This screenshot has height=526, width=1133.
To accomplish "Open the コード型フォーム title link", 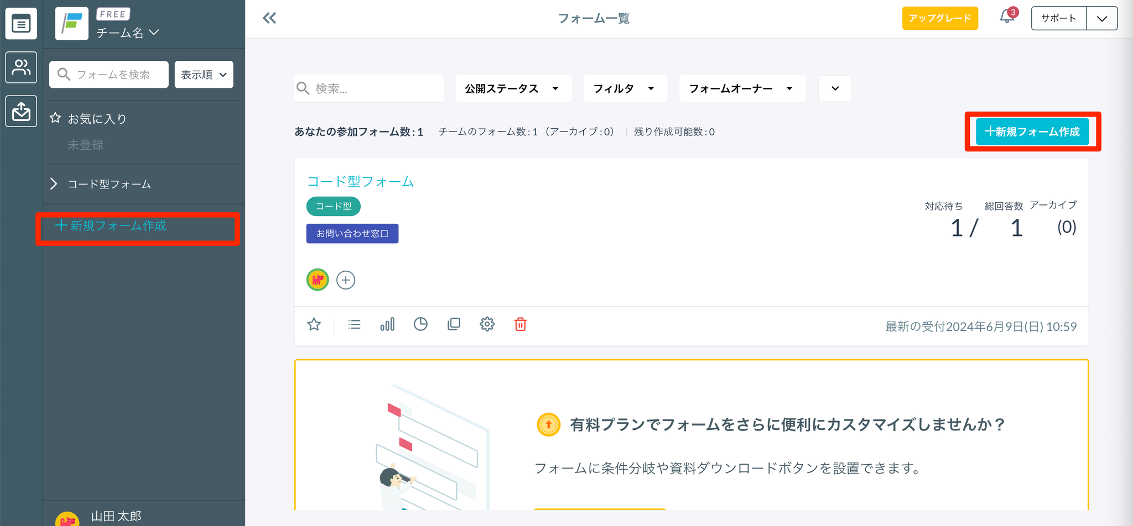I will (x=360, y=182).
